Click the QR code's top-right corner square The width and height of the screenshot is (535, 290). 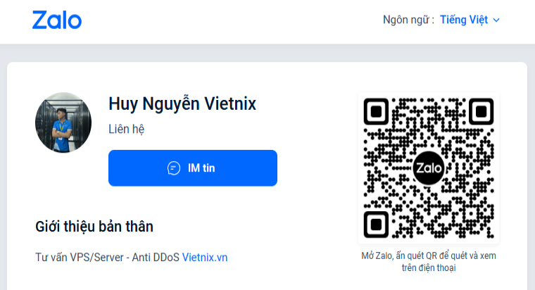480,111
